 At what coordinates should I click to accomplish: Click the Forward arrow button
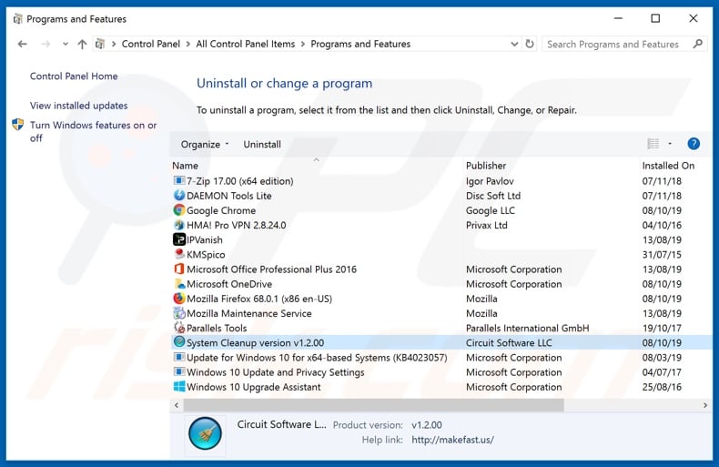click(x=46, y=44)
